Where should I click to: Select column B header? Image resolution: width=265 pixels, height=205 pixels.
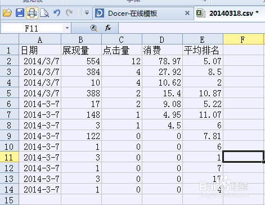coord(81,39)
